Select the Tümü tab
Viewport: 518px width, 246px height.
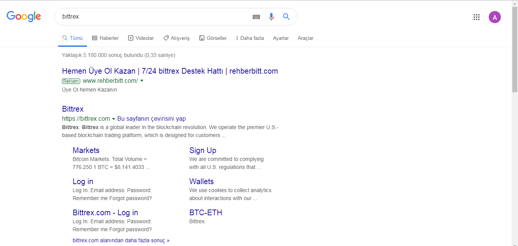coord(73,38)
